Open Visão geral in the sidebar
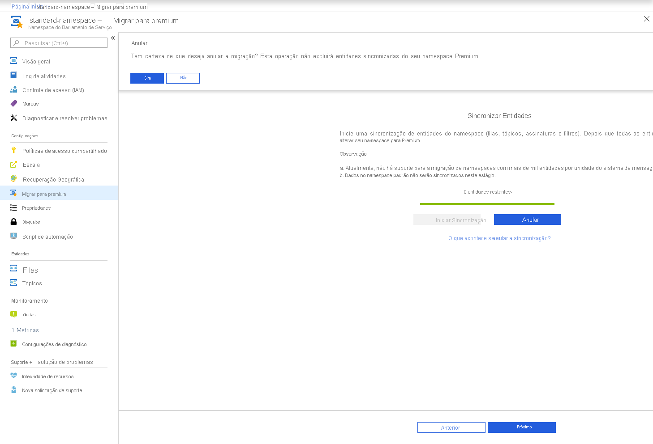 pyautogui.click(x=36, y=61)
